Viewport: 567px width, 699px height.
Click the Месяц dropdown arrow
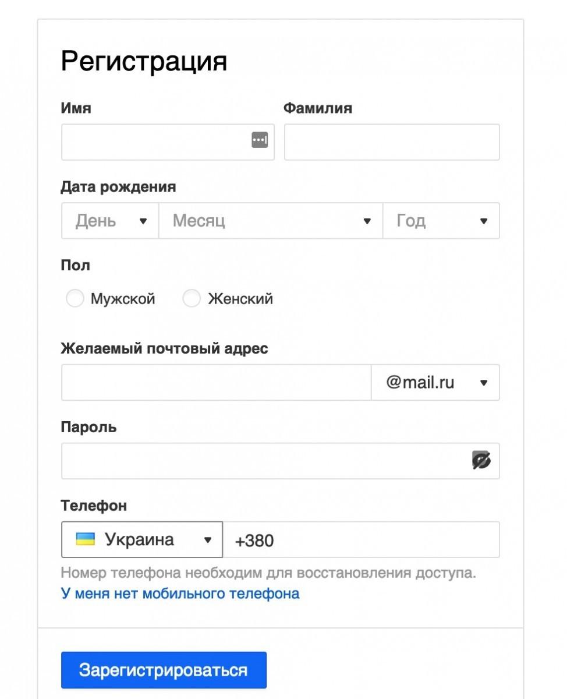pyautogui.click(x=367, y=221)
